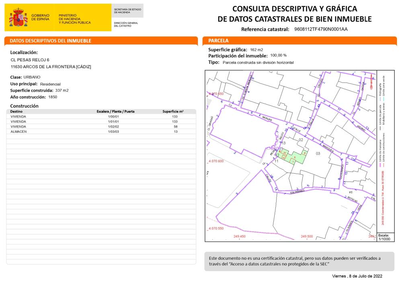Select construction year '1850'

pos(53,97)
